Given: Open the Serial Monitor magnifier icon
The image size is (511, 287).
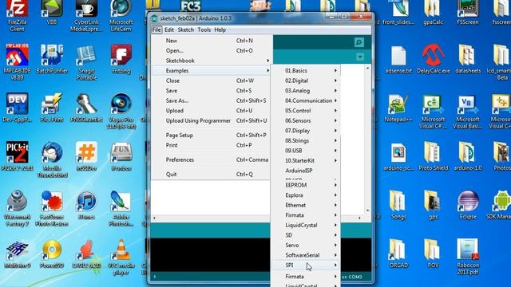Looking at the screenshot, I should point(358,42).
